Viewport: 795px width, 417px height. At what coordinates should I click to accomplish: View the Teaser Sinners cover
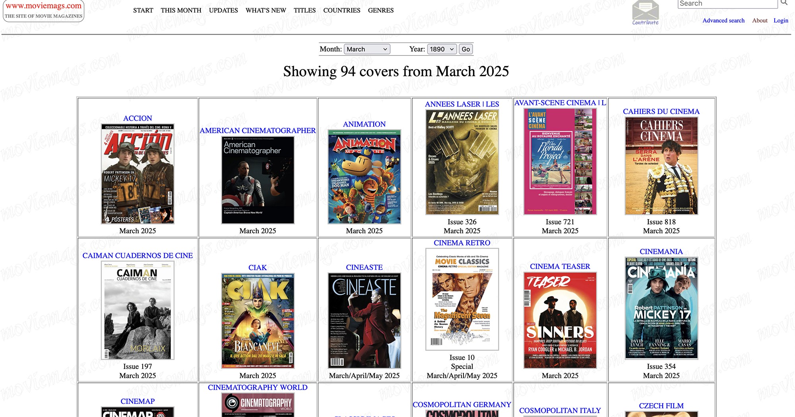tap(560, 320)
